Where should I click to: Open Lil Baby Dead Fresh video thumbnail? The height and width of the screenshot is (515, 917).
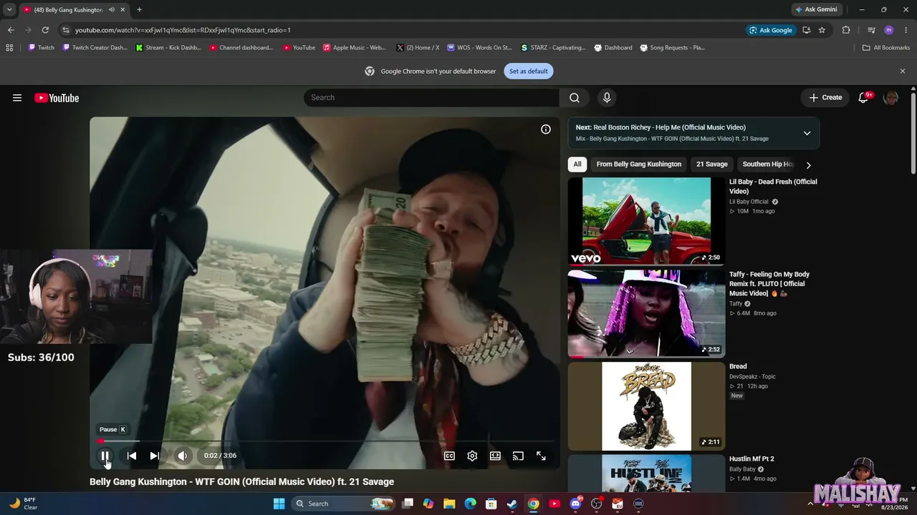pos(646,221)
